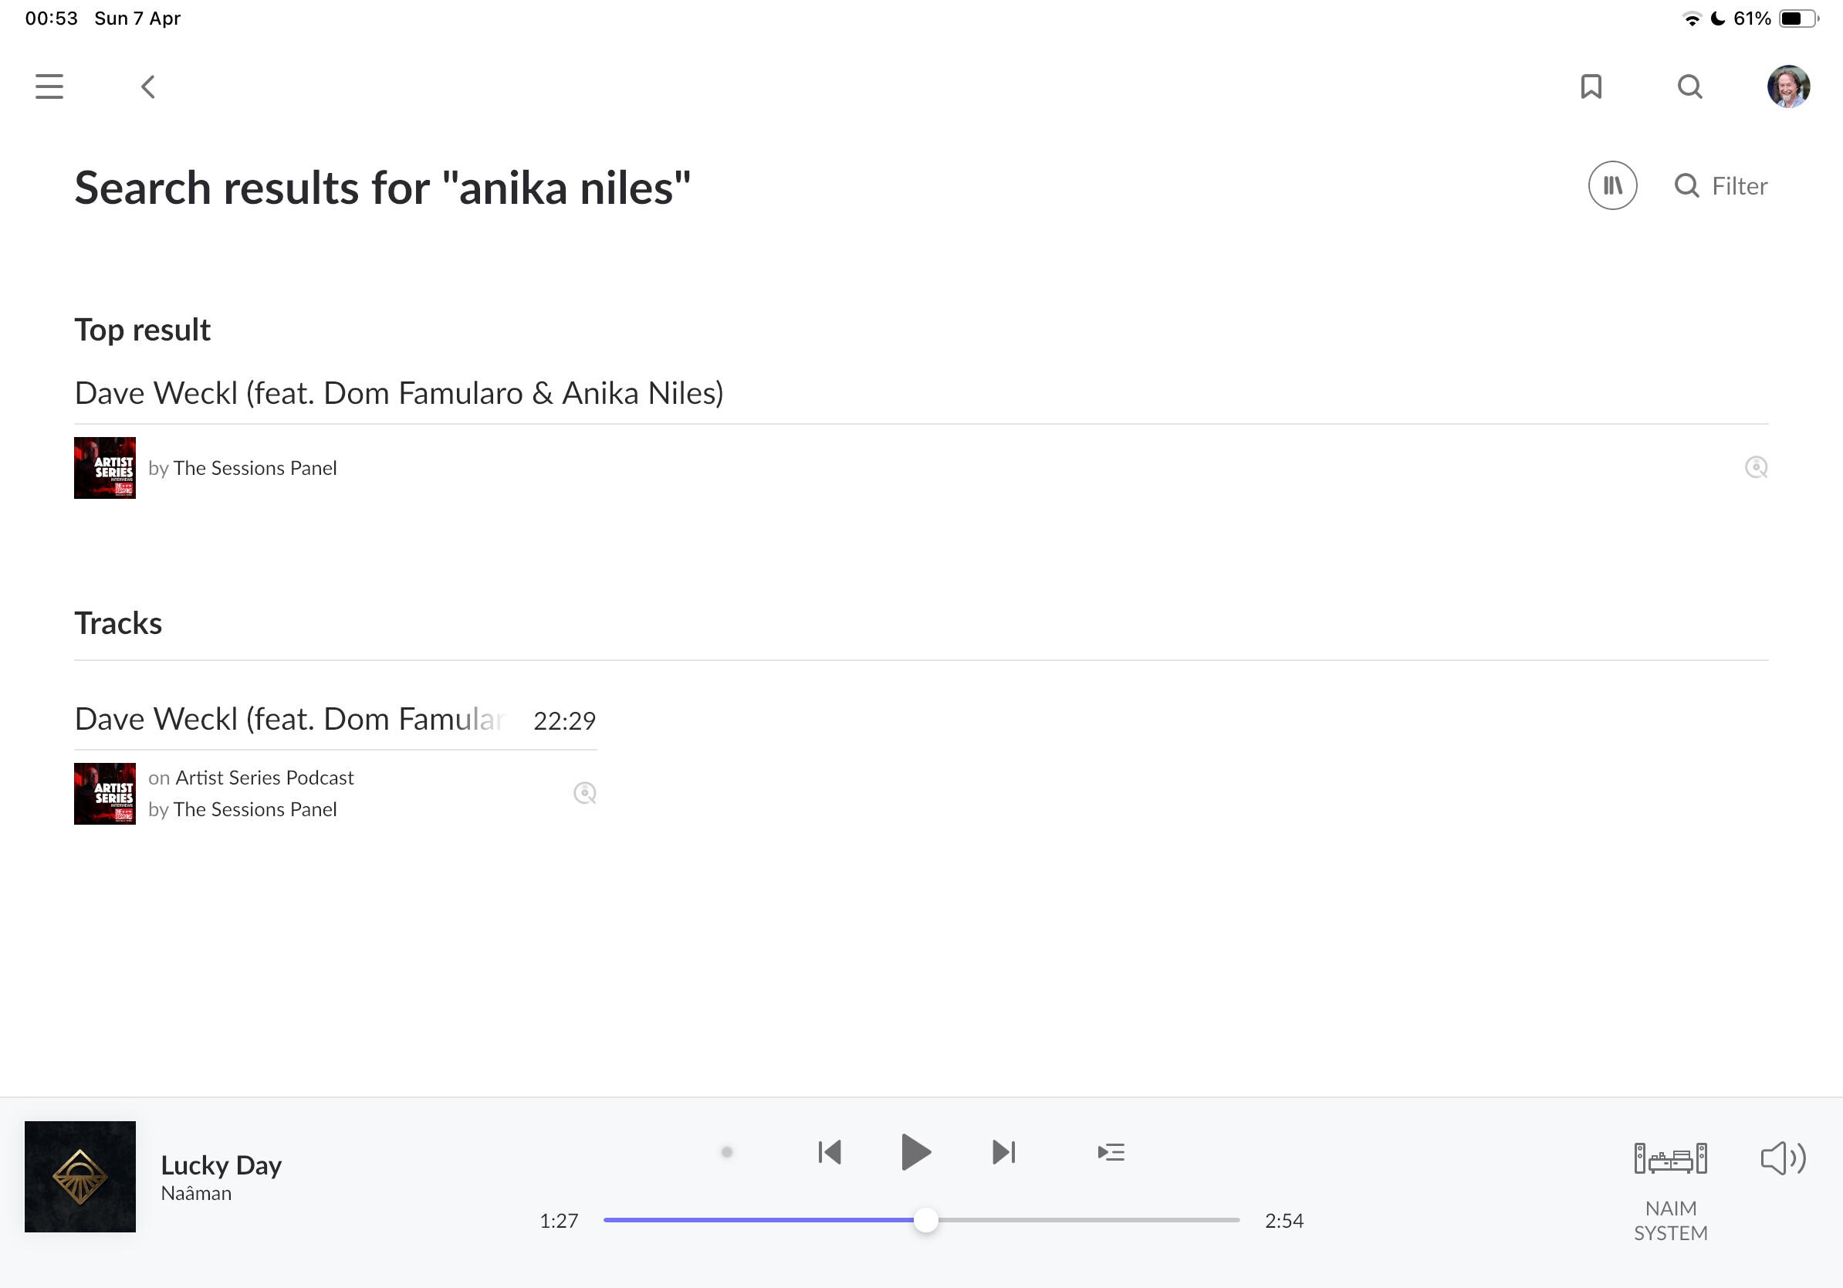This screenshot has width=1843, height=1288.
Task: Open the Artist Series Podcast album link
Action: pos(265,778)
